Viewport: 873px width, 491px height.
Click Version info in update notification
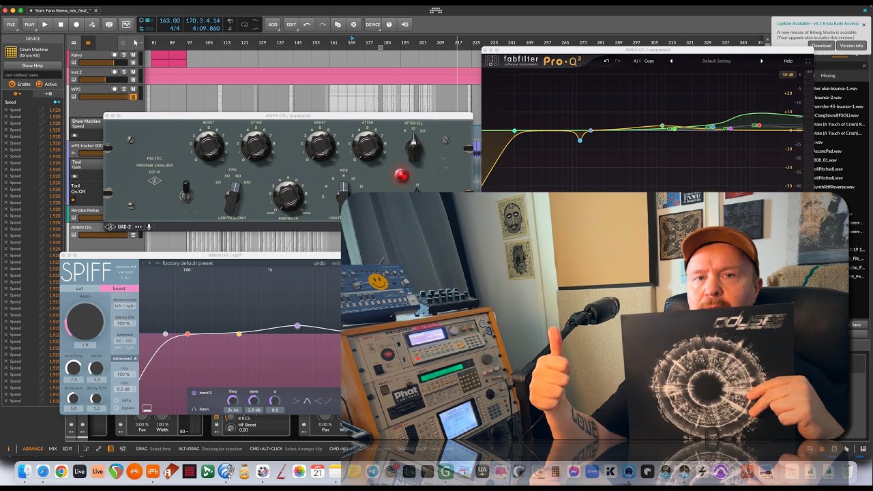[x=851, y=46]
